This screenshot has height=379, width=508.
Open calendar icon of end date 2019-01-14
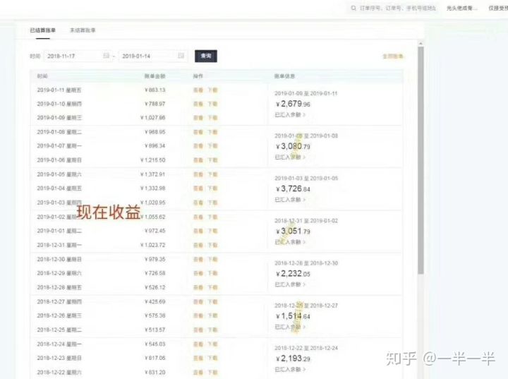[181, 56]
